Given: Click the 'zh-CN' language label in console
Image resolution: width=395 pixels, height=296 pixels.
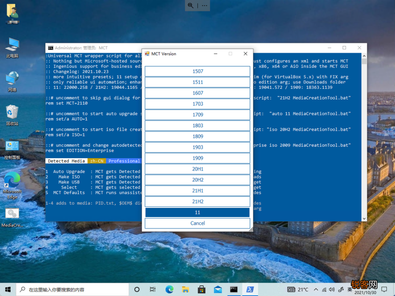Looking at the screenshot, I should [97, 161].
